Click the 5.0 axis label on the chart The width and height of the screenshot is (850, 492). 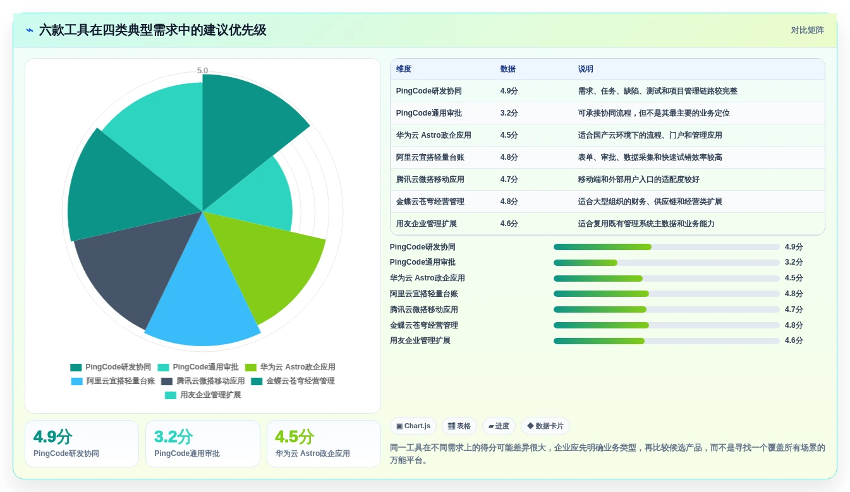(202, 71)
